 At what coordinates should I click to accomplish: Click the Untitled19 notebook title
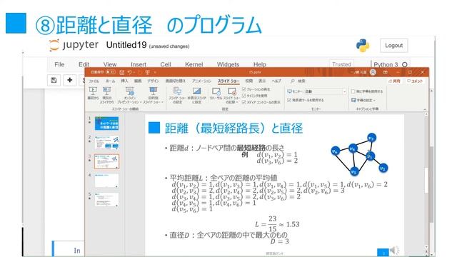point(126,45)
